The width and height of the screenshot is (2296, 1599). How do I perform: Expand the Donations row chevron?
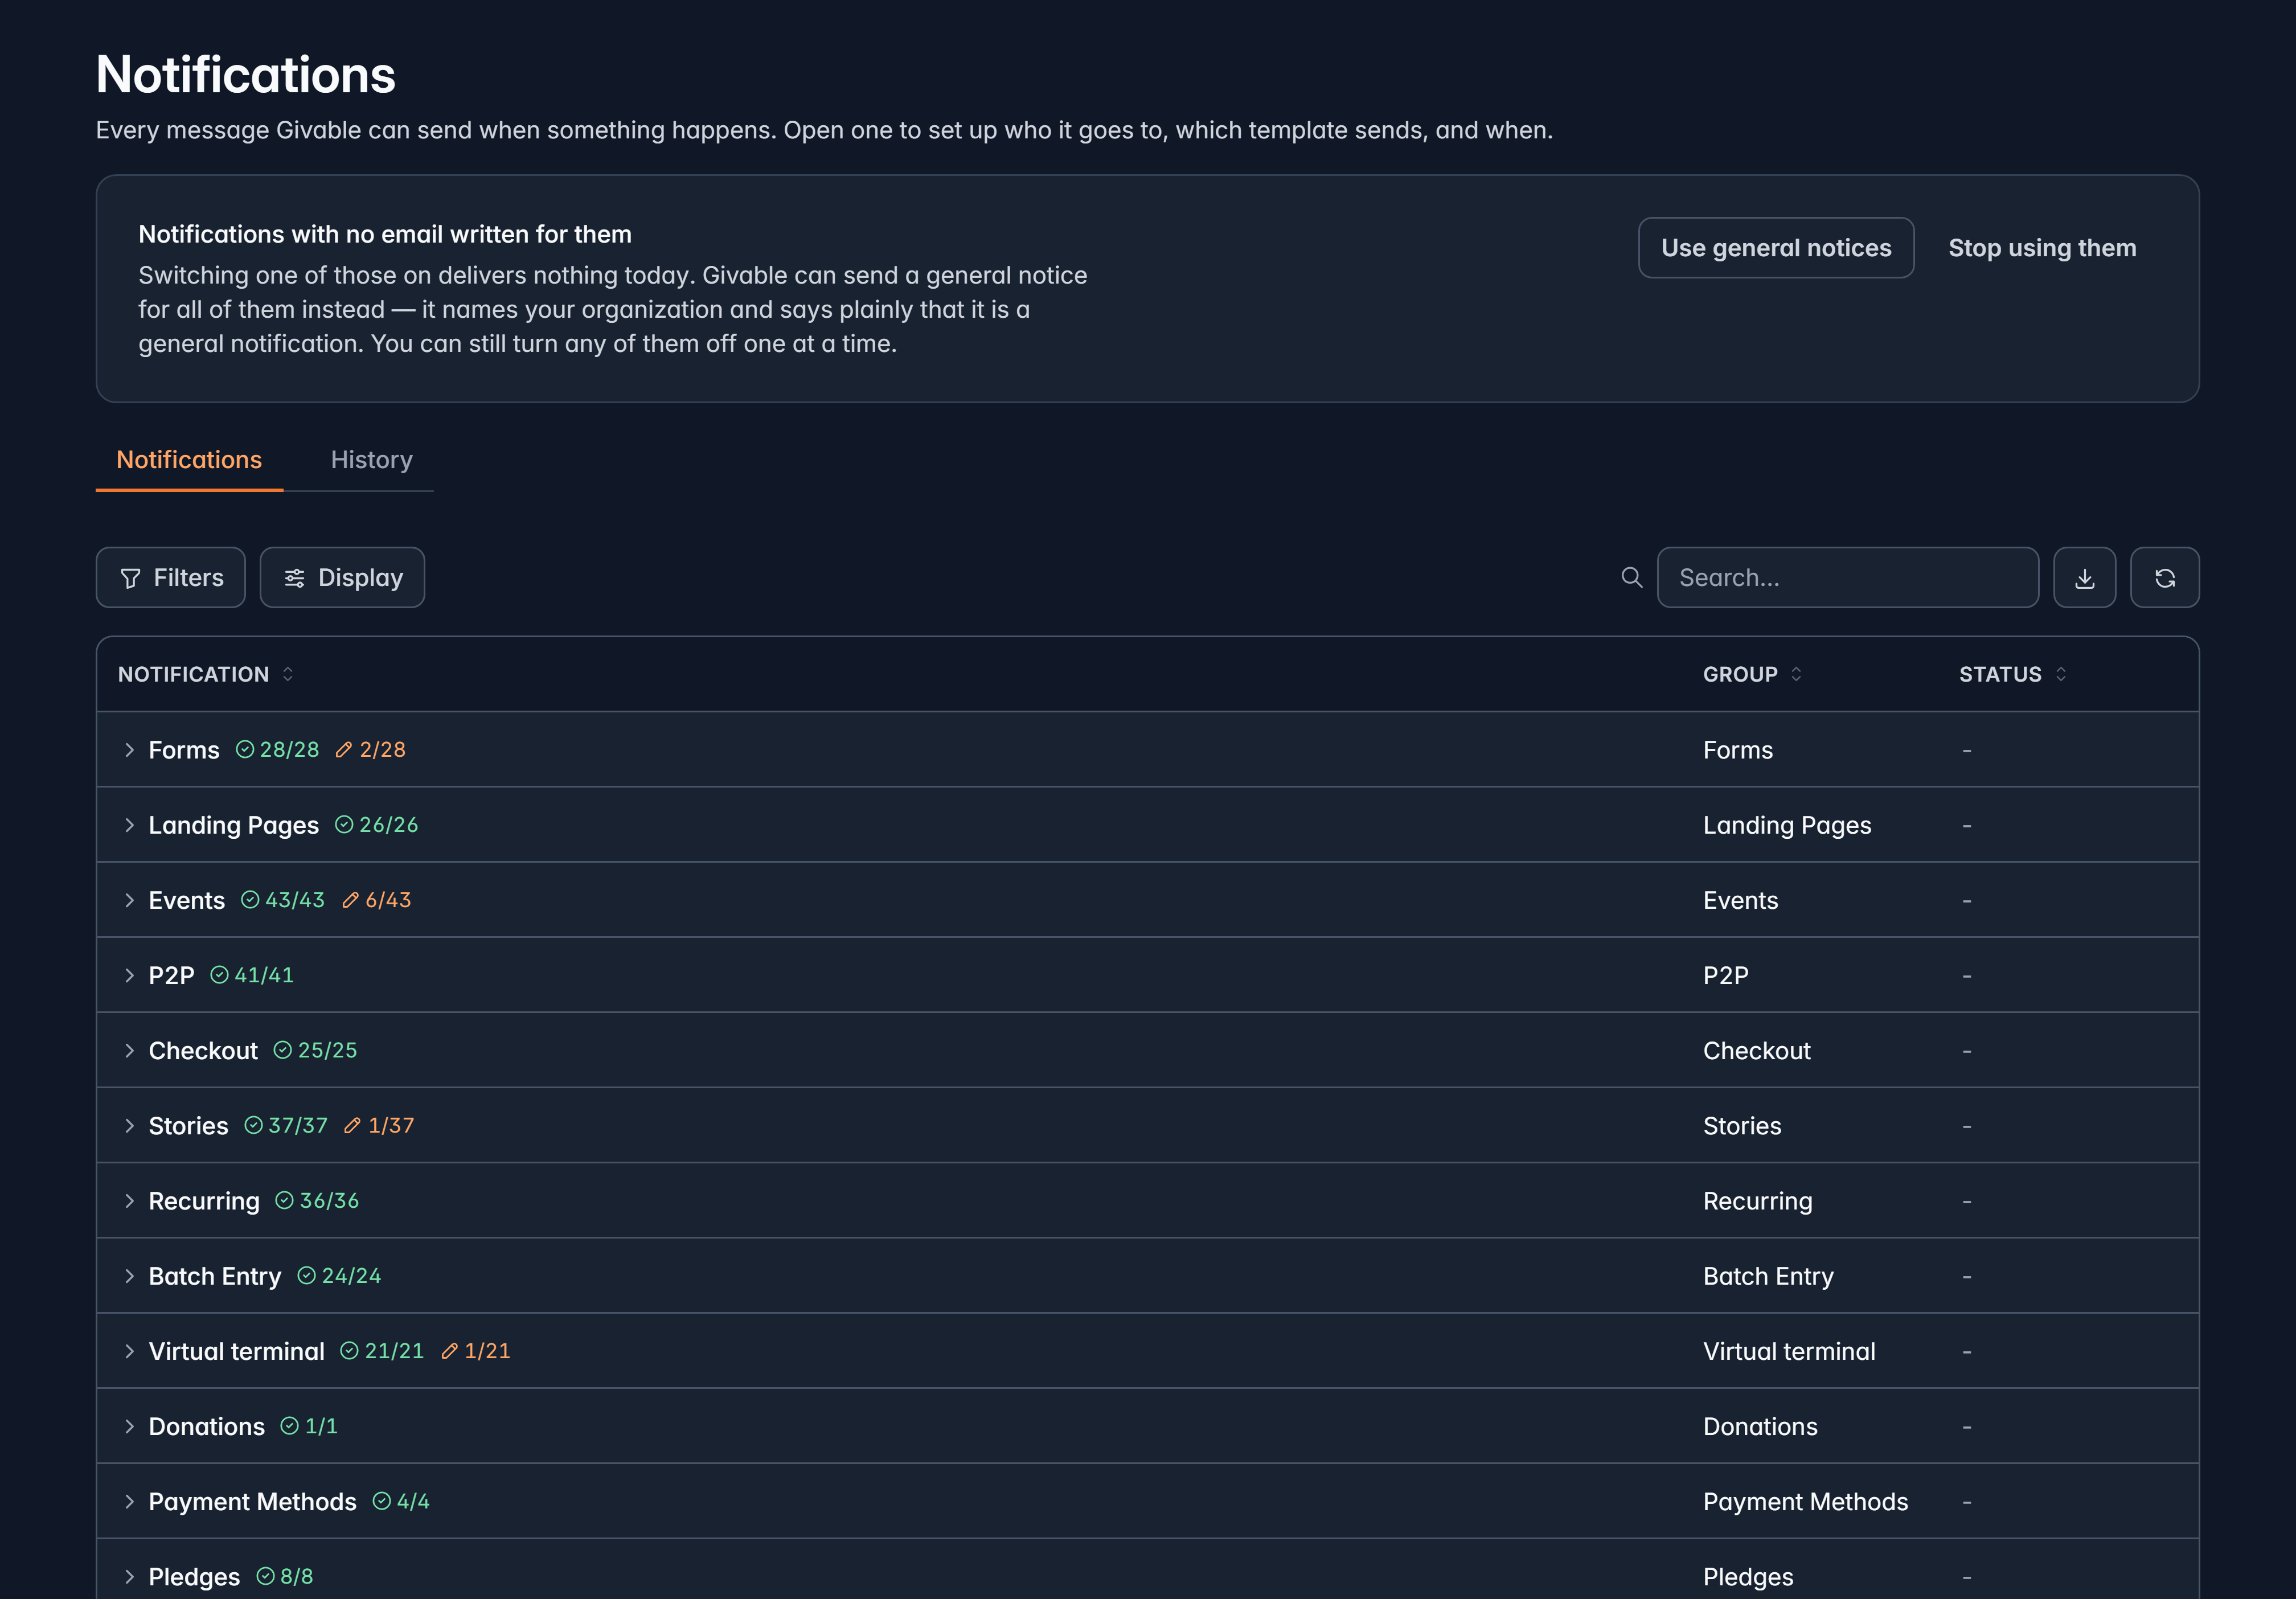(129, 1426)
